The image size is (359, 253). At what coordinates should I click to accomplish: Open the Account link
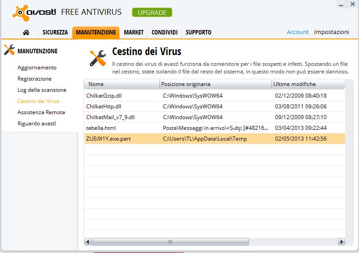(x=298, y=32)
